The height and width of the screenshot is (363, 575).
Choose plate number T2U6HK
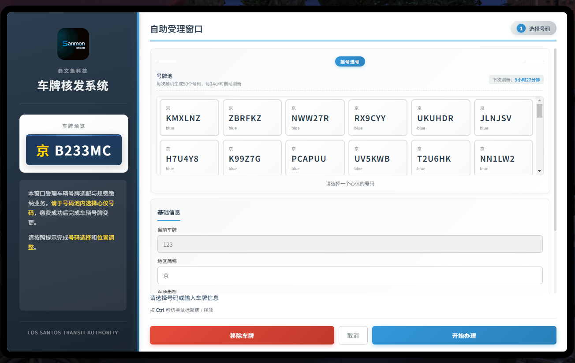pyautogui.click(x=441, y=158)
